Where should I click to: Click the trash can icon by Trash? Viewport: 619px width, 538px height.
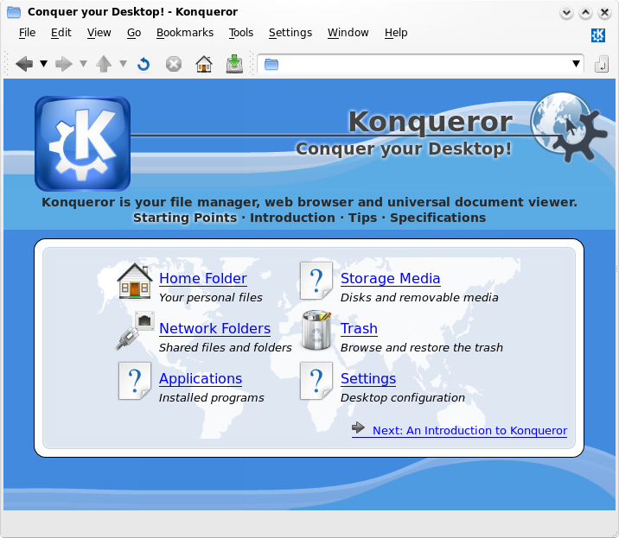tap(316, 331)
